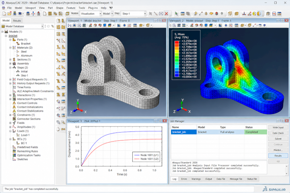Screen dimensions: 290x193
Task: Expand the Sections (1) node
Action: (11, 59)
